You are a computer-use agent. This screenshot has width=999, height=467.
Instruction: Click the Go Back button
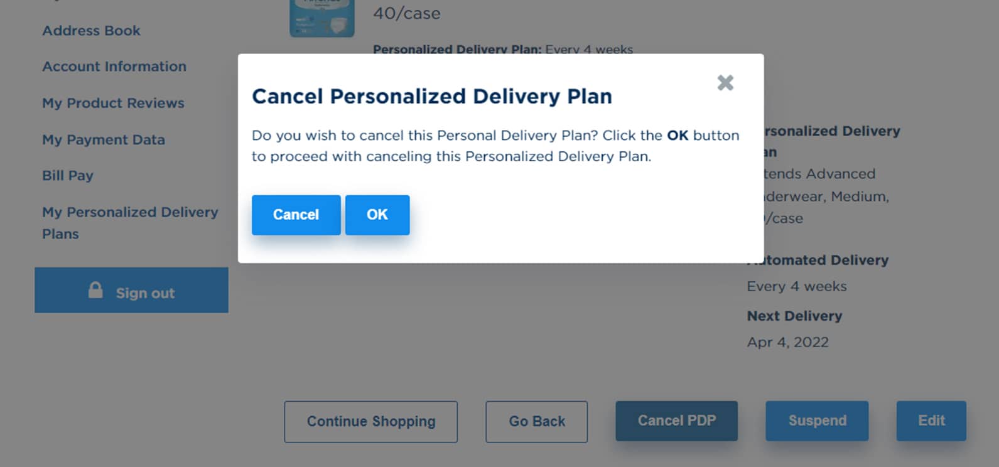coord(536,421)
